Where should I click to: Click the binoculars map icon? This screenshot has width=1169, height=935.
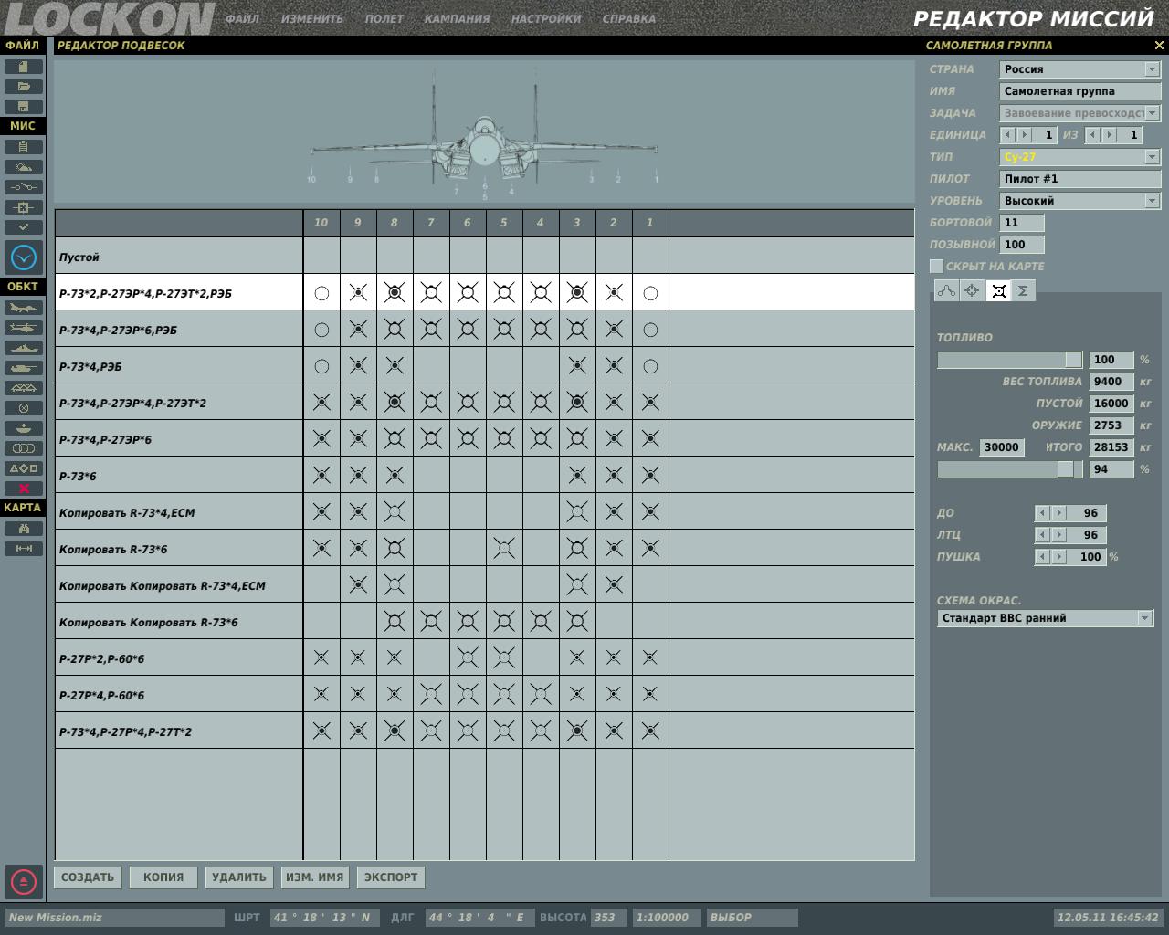coord(24,529)
